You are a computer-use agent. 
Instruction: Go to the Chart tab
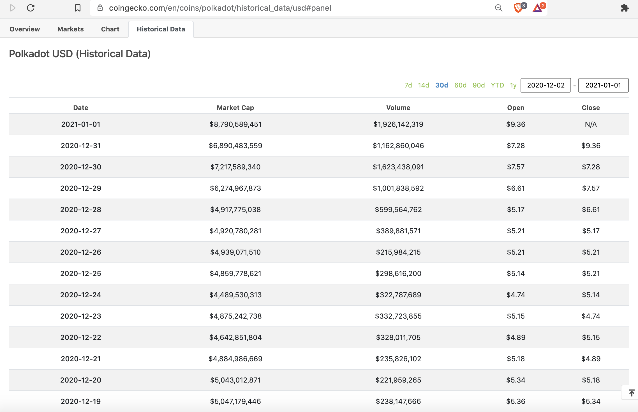pyautogui.click(x=110, y=29)
